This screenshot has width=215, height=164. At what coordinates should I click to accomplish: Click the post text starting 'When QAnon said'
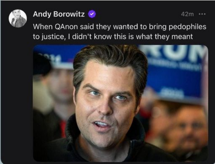[x=120, y=32]
